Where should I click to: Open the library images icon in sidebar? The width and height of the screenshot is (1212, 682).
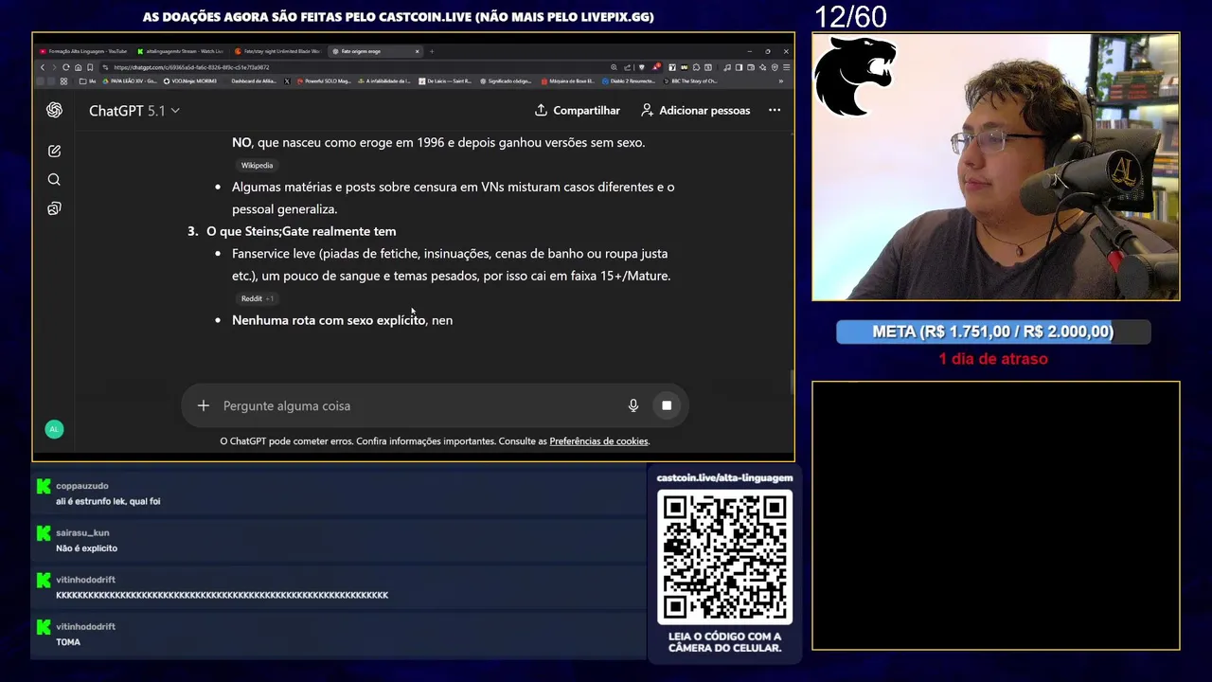tap(54, 208)
